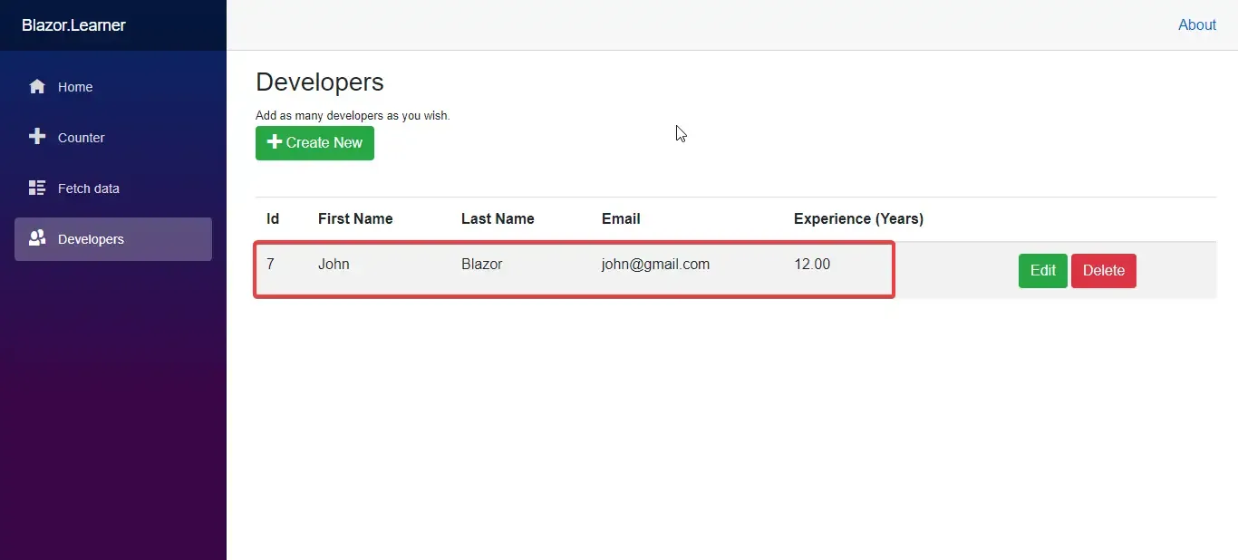Select the highlighted developer row
This screenshot has height=560, width=1238.
coord(574,269)
